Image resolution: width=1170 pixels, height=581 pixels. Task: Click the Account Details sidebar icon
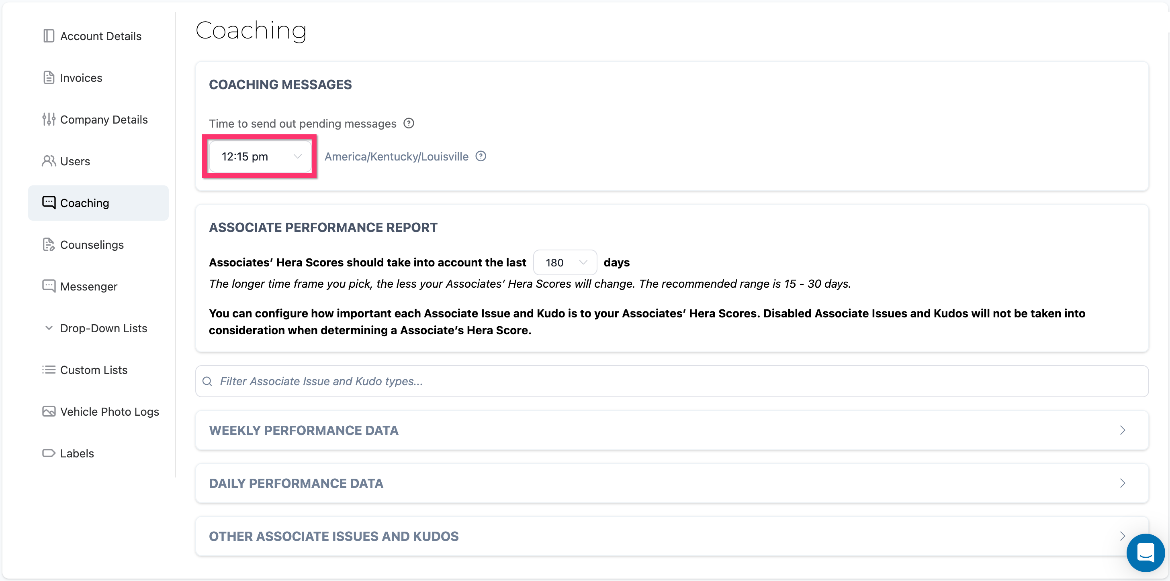(49, 36)
